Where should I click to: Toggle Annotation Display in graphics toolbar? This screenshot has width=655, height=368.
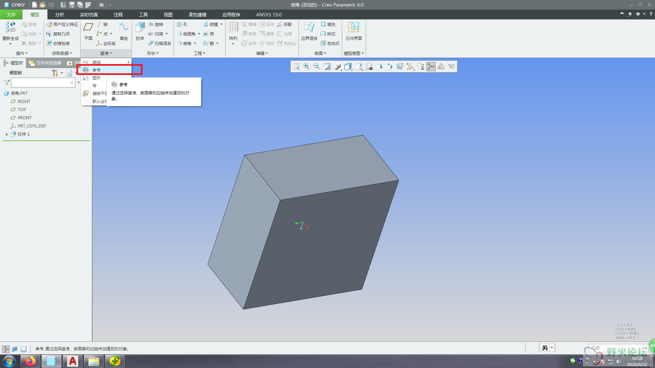coord(420,66)
